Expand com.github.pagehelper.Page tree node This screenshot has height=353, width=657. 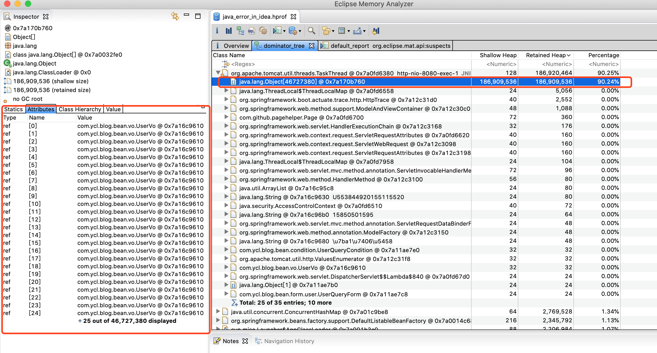point(226,117)
